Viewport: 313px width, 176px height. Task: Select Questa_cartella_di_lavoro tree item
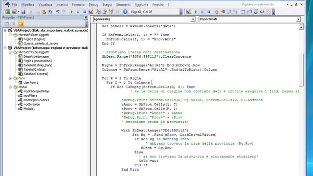(41, 44)
